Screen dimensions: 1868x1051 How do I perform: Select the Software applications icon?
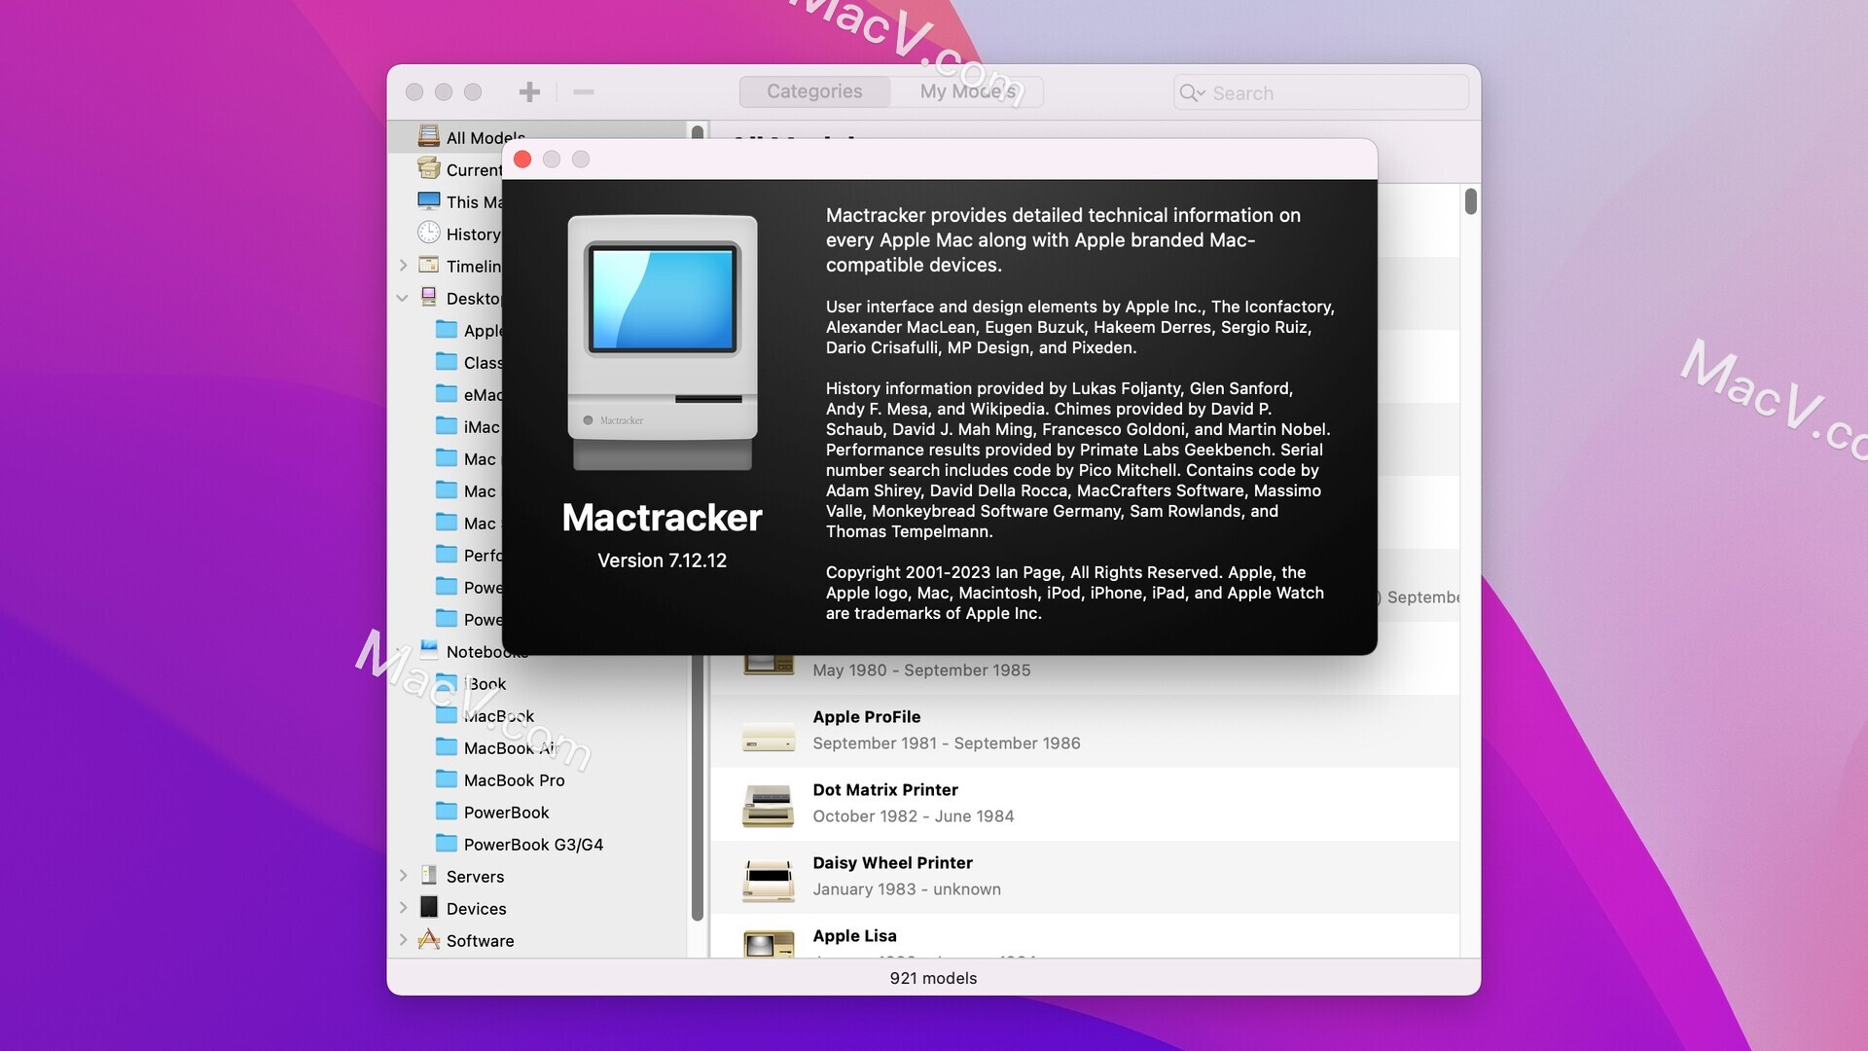[x=429, y=939]
